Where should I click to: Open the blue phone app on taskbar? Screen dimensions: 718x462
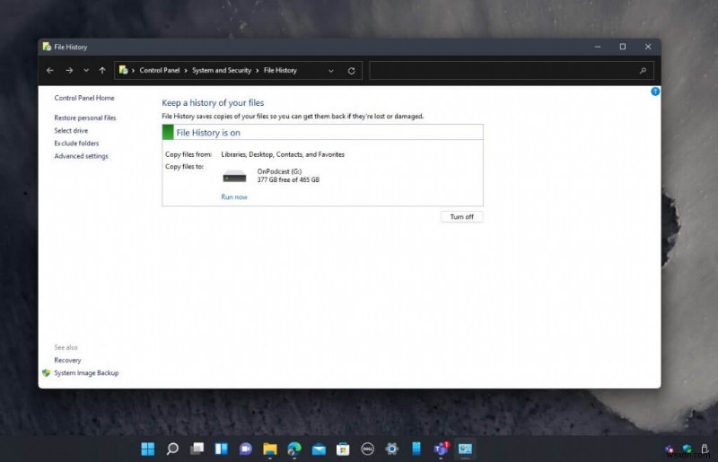pyautogui.click(x=416, y=449)
